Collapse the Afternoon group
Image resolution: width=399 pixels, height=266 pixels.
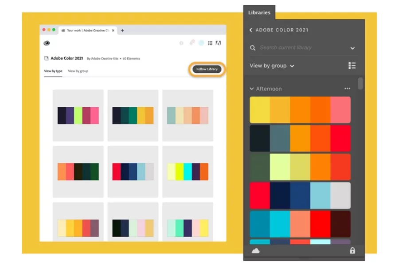(x=251, y=89)
